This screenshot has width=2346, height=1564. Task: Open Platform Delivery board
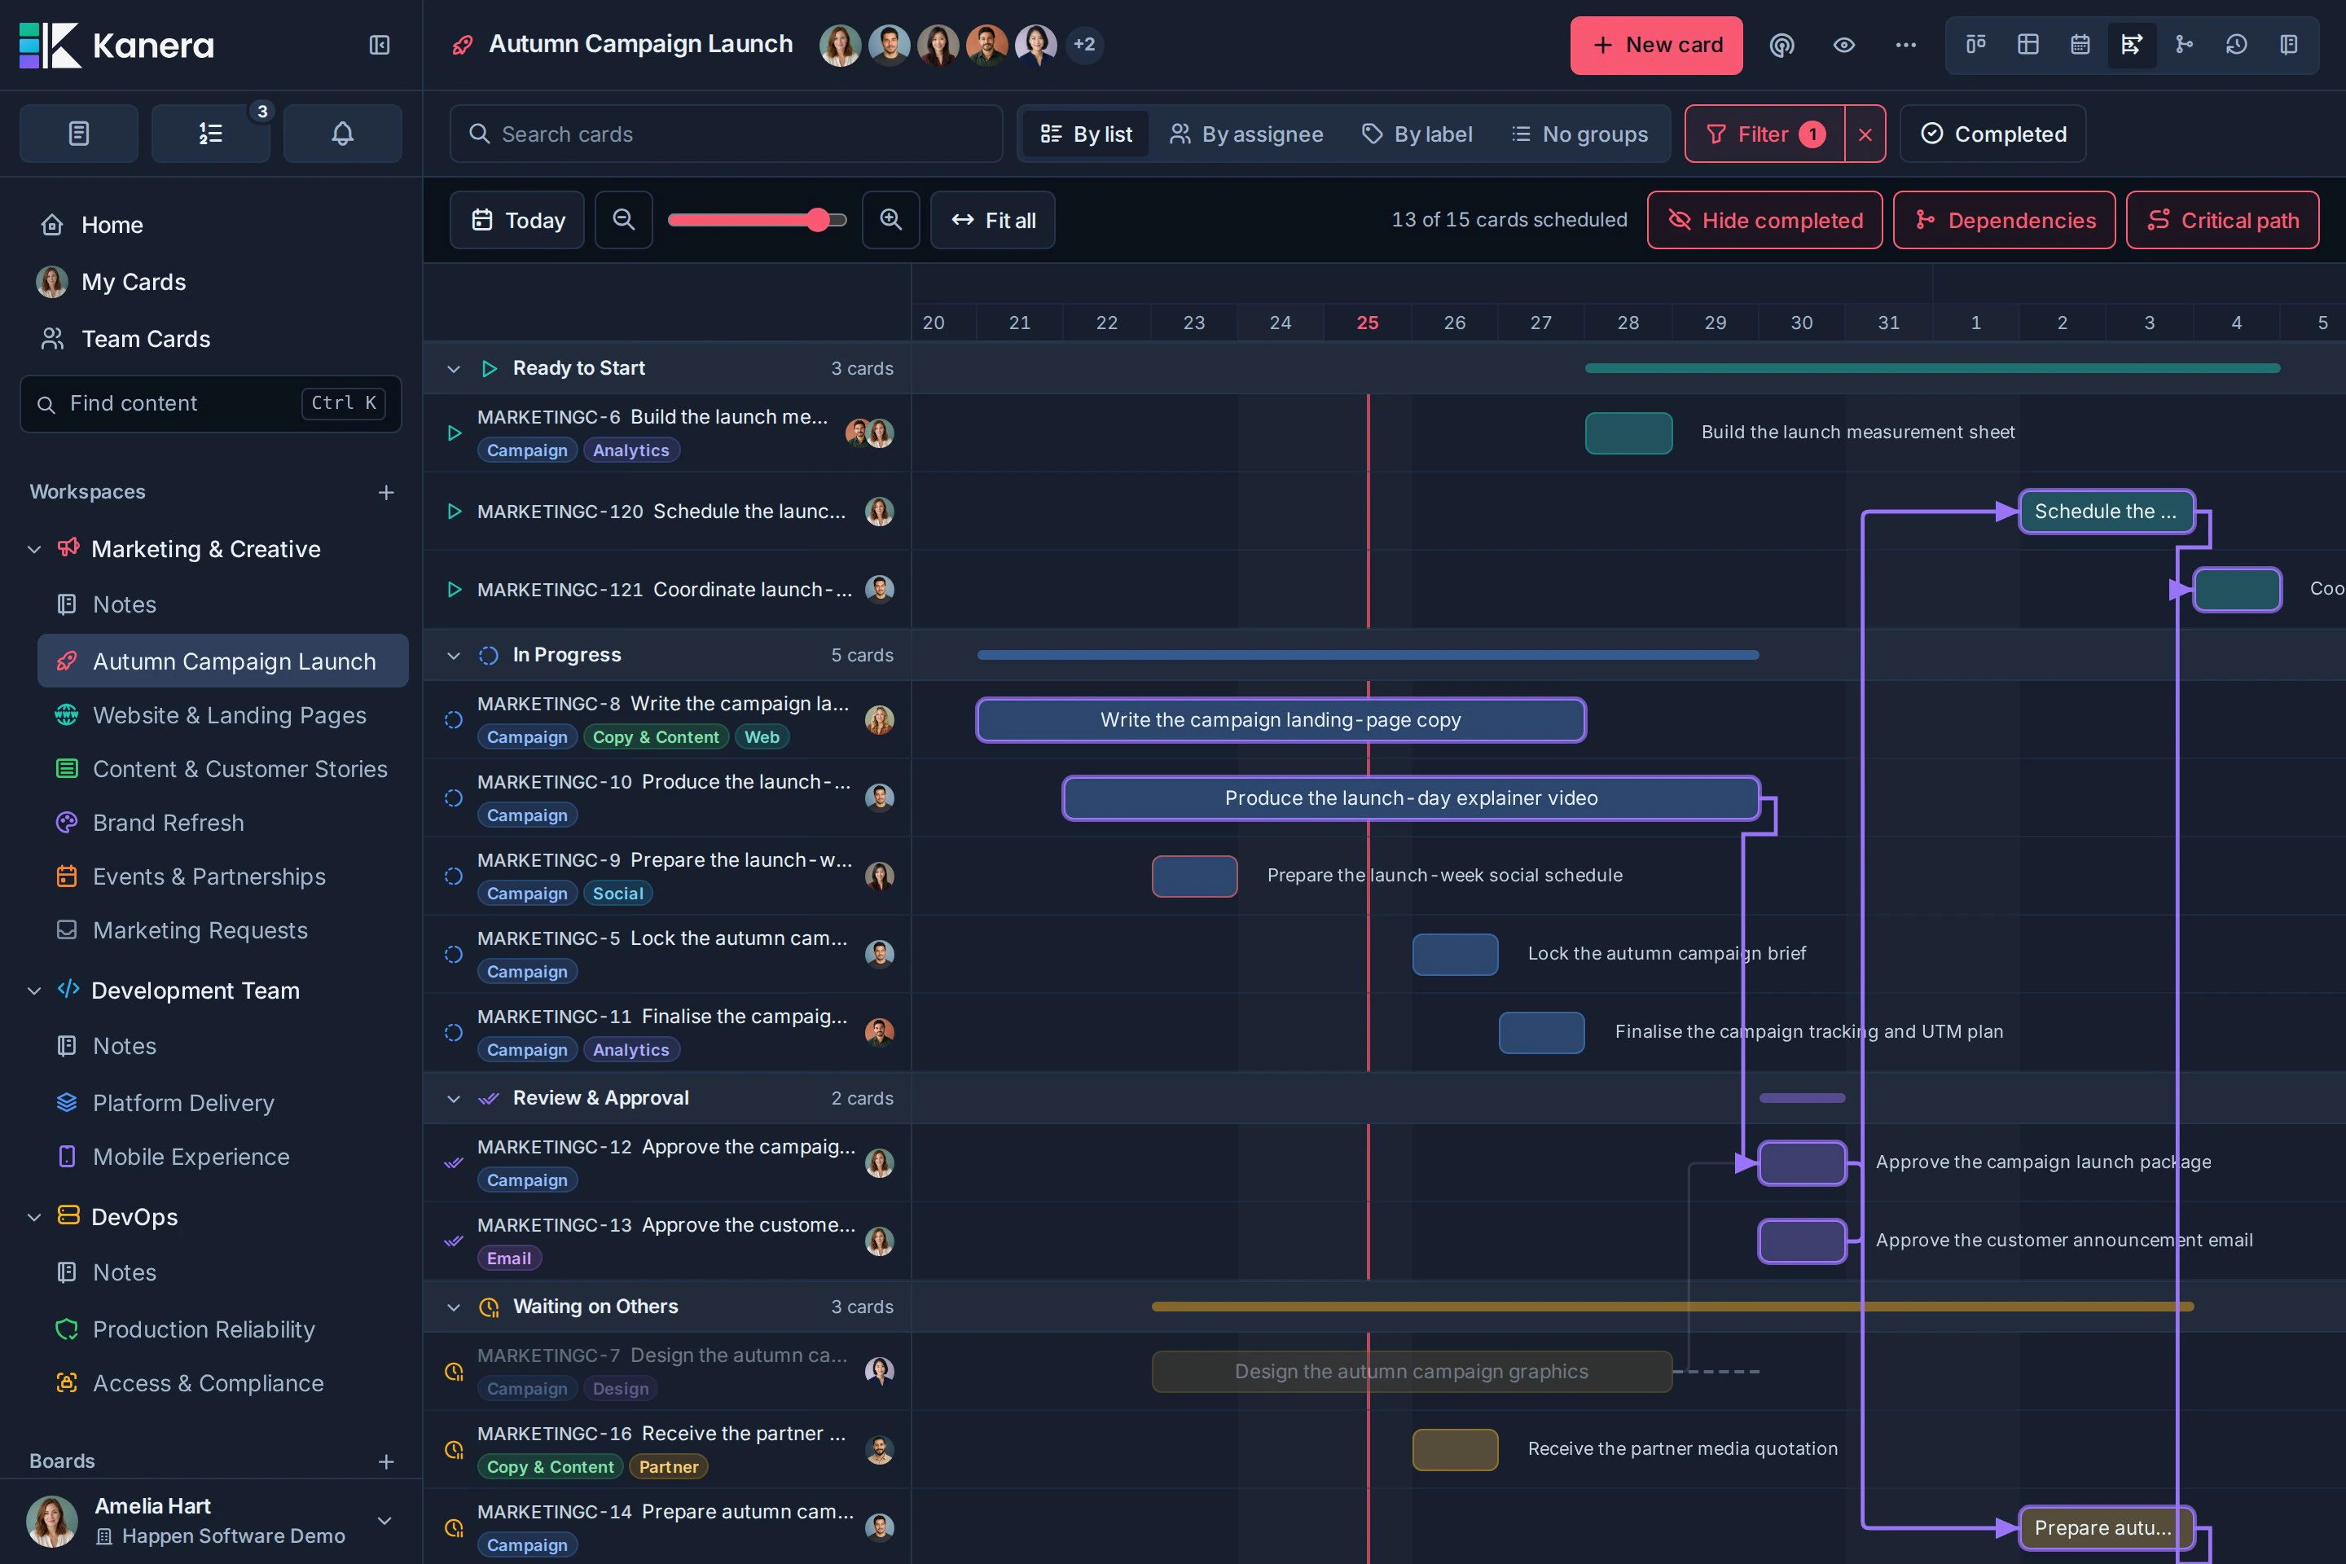[222, 1103]
